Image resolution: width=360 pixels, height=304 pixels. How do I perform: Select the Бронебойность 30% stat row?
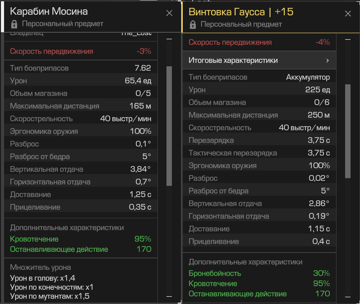coord(259,273)
